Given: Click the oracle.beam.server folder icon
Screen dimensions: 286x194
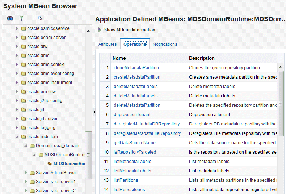Looking at the screenshot, I should coord(24,38).
